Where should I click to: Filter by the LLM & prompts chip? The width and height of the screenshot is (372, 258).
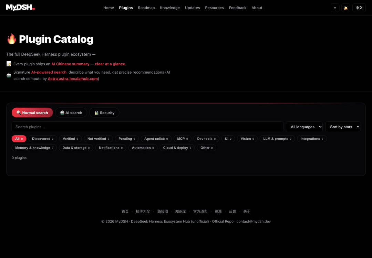(277, 139)
